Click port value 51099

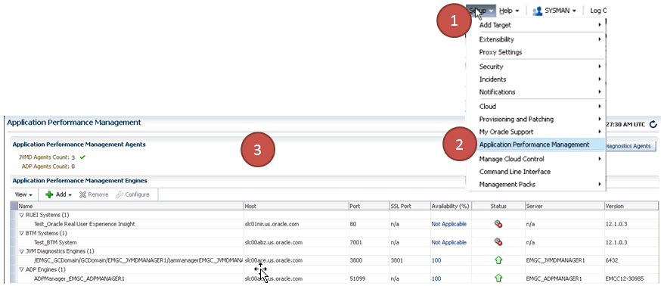click(x=357, y=278)
